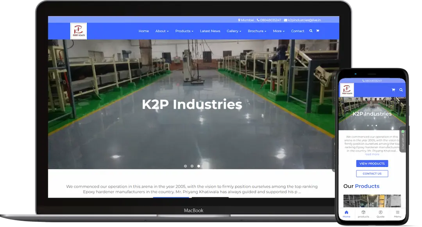Expand the Brochure dropdown menu
Screen dimensions: 422x227
(x=257, y=31)
